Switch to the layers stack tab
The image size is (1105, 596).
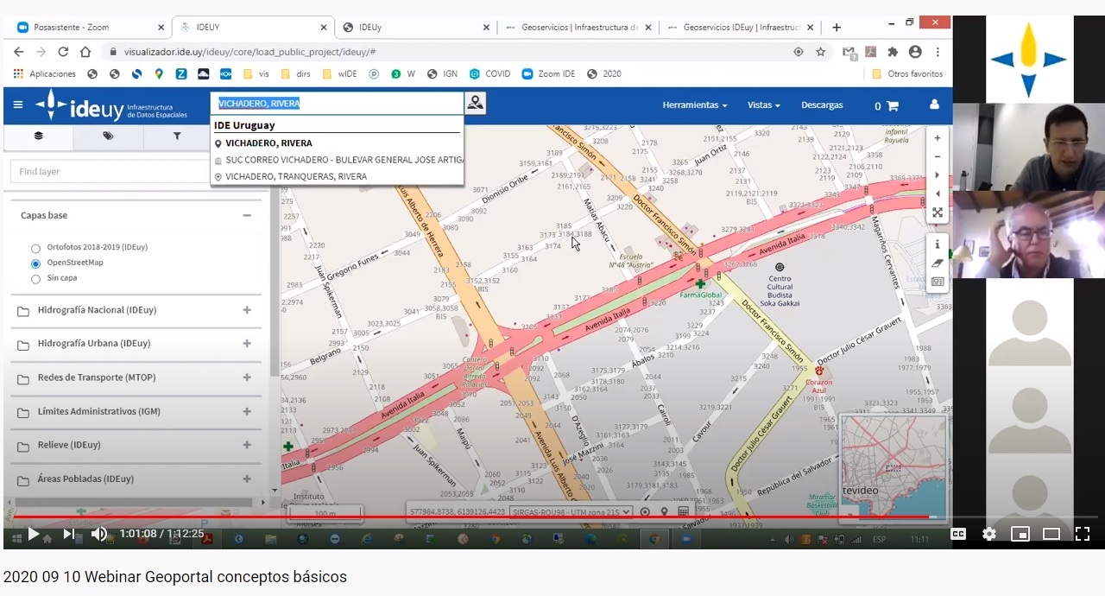coord(39,136)
